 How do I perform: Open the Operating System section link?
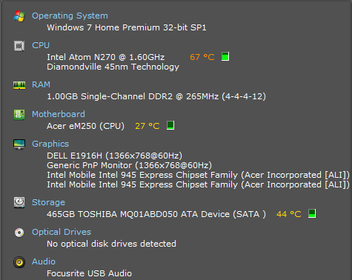(x=70, y=16)
